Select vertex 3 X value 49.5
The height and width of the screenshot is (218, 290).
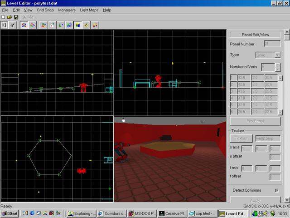244,91
